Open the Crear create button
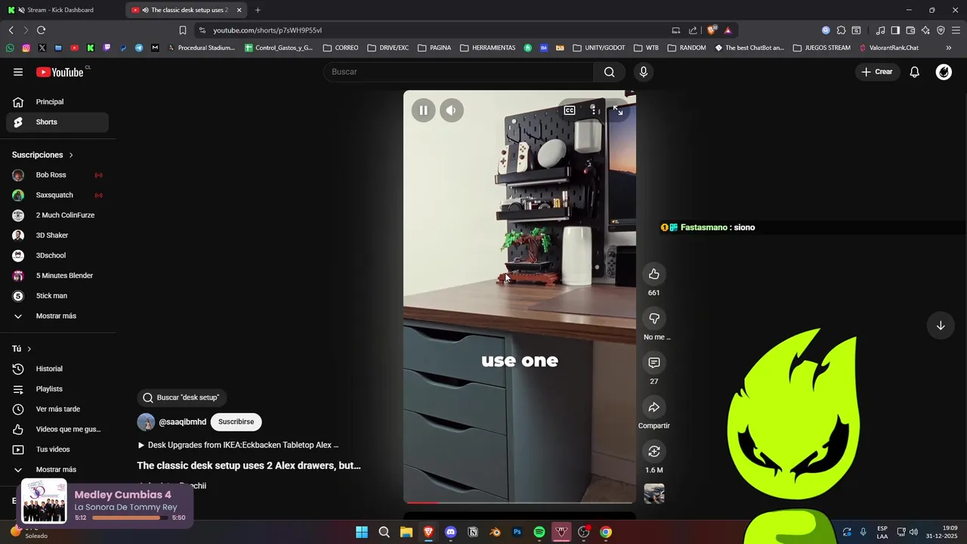This screenshot has width=967, height=544. click(x=878, y=72)
